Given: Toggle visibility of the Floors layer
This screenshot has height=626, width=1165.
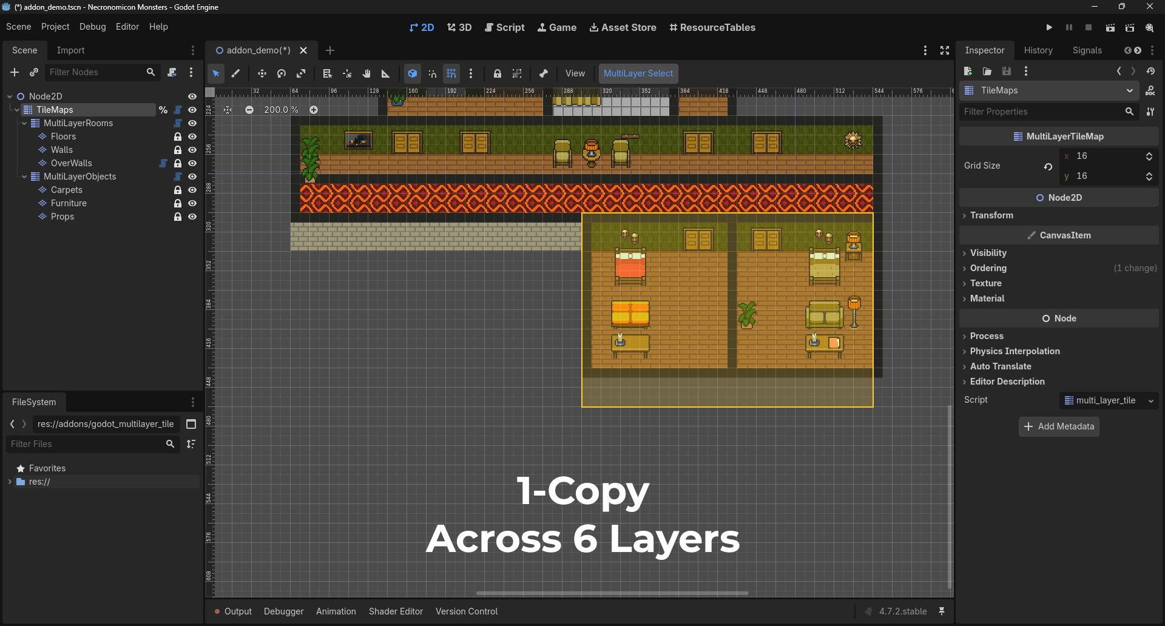Looking at the screenshot, I should [x=192, y=136].
